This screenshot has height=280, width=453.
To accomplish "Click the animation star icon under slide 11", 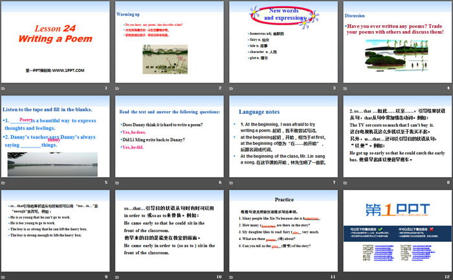I will click(x=231, y=277).
